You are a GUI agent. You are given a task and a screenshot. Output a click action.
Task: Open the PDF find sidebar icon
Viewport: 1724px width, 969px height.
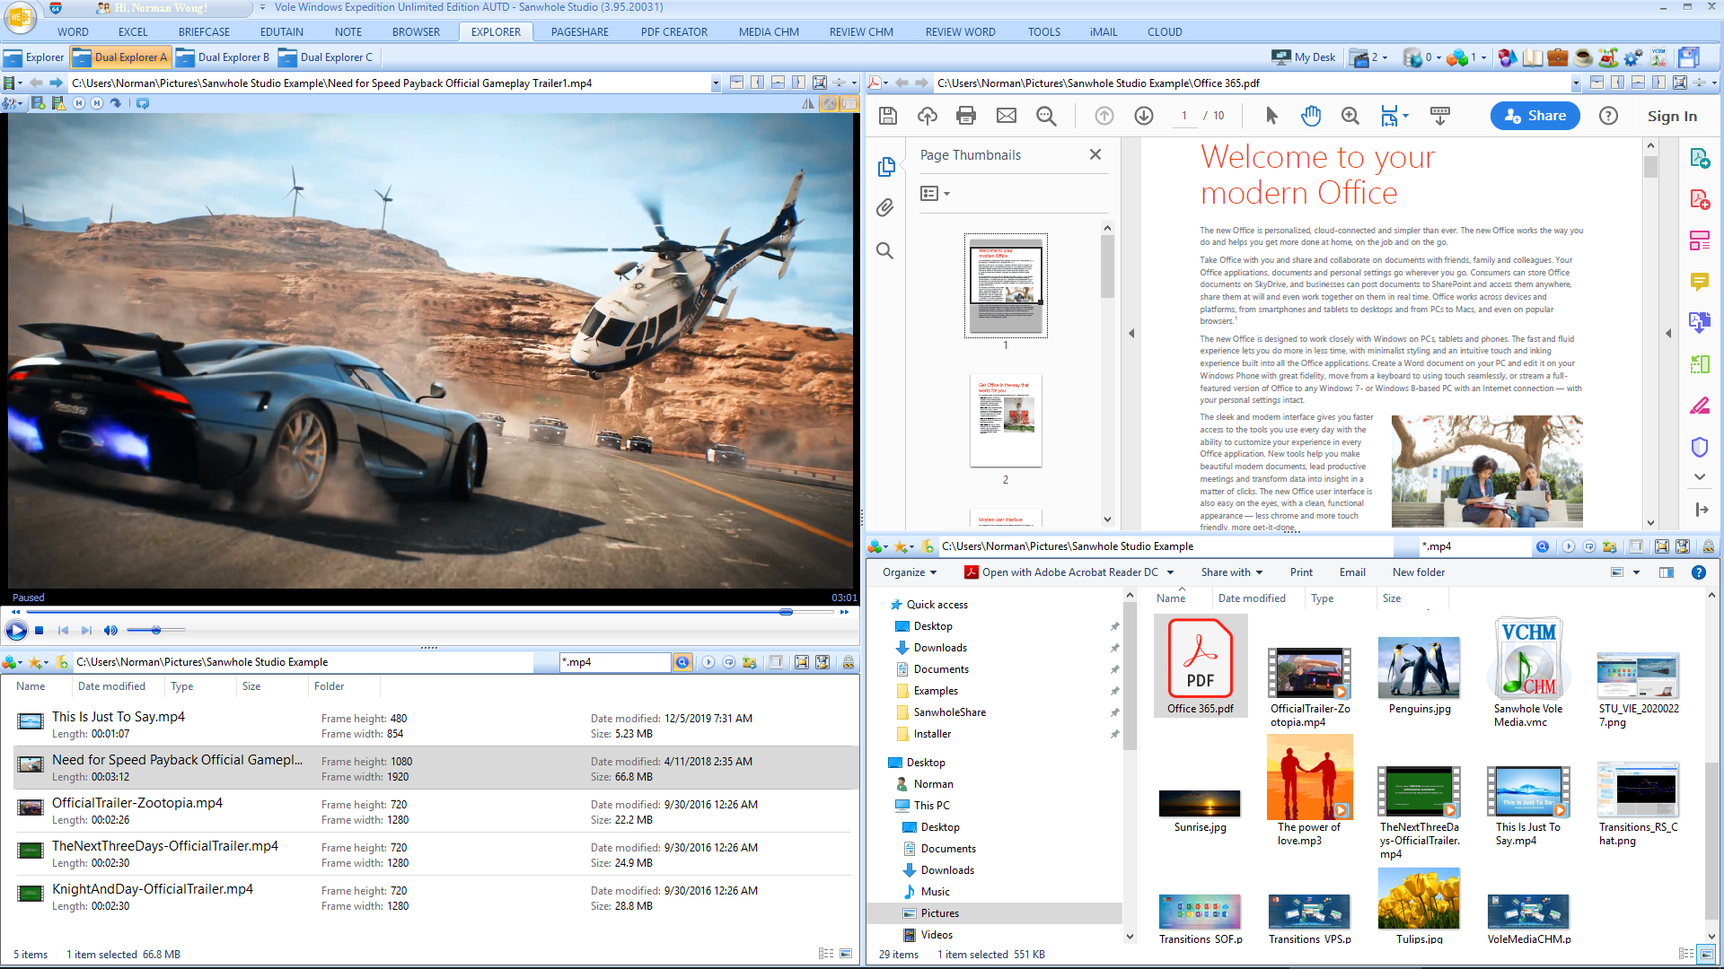pos(885,251)
